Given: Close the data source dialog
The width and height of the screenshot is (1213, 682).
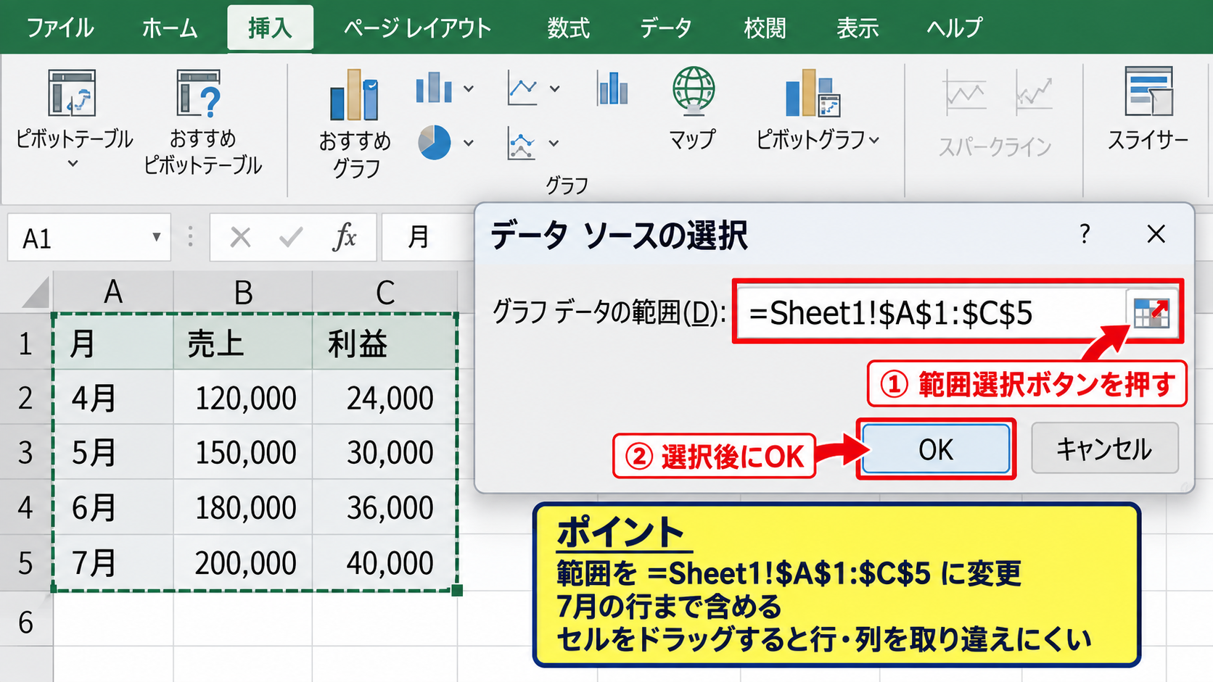Looking at the screenshot, I should [1156, 234].
